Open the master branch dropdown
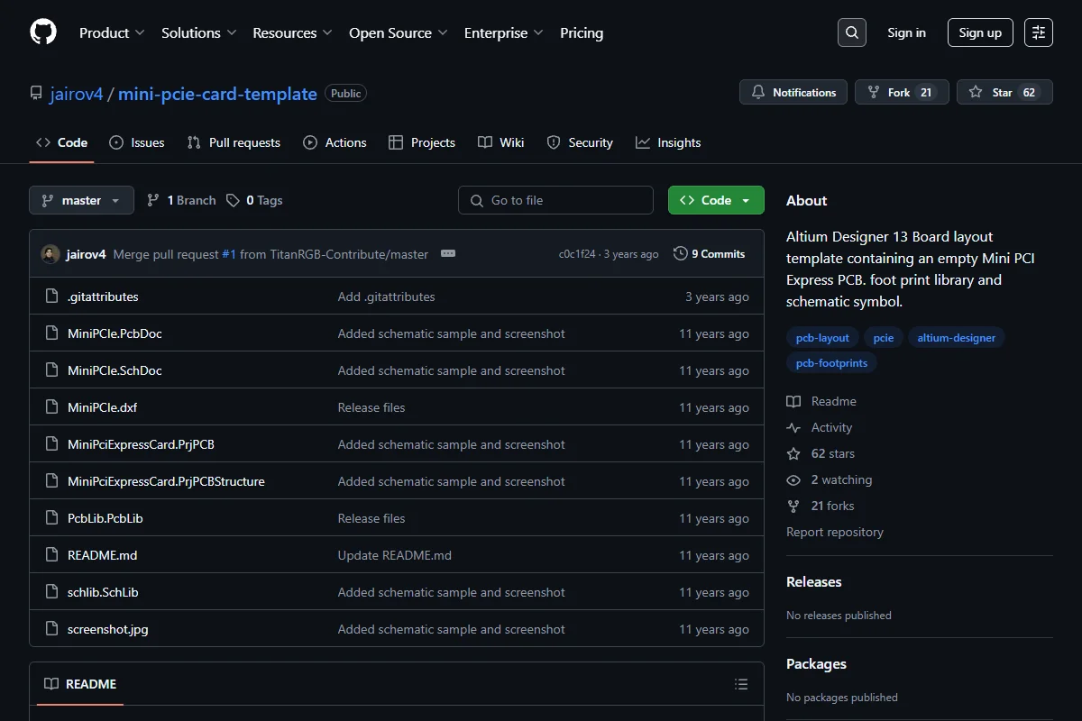This screenshot has height=721, width=1082. click(x=81, y=200)
